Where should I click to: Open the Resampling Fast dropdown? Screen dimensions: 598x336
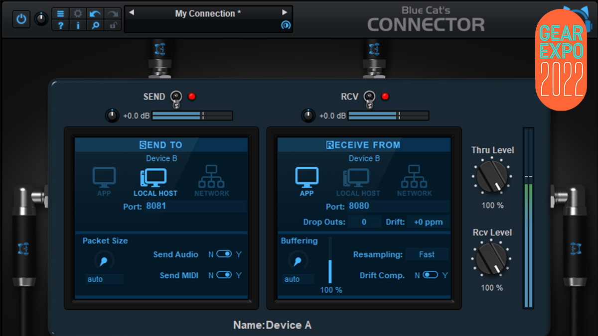427,254
